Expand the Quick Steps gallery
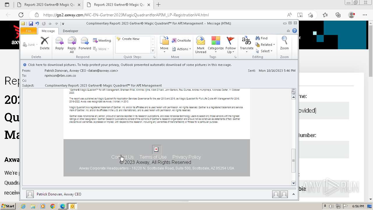Screen dimensions: 373x210 [x=153, y=51]
